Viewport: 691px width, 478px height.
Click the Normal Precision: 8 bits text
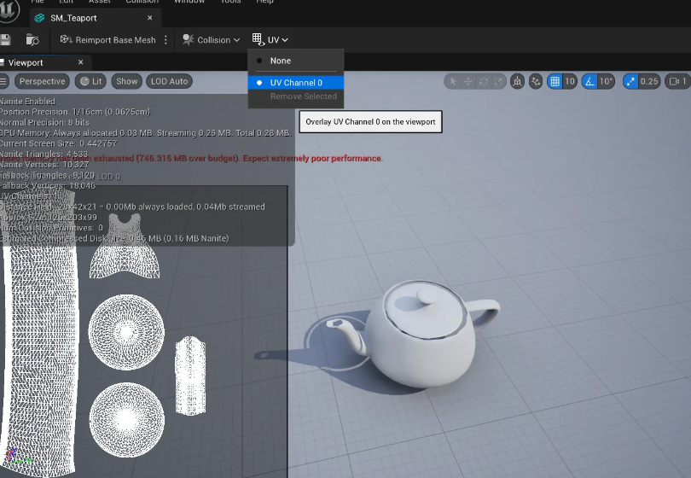tap(44, 122)
